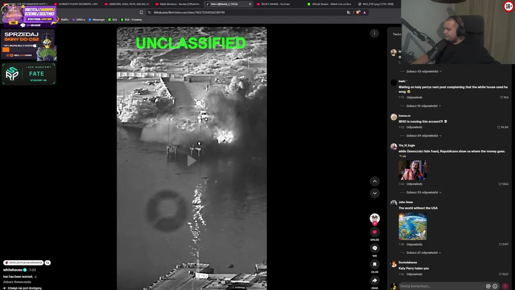Open the Messenger bookmark
This screenshot has height=290, width=515.
pyautogui.click(x=96, y=20)
